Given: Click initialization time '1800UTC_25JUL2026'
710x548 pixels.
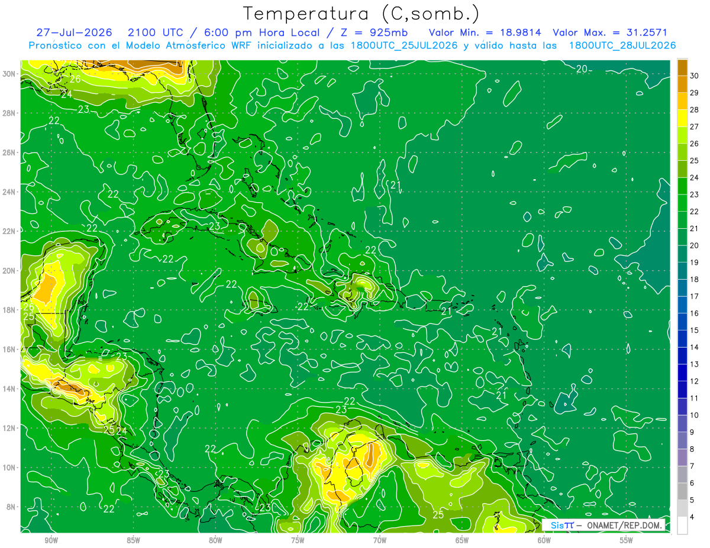Looking at the screenshot, I should point(404,46).
